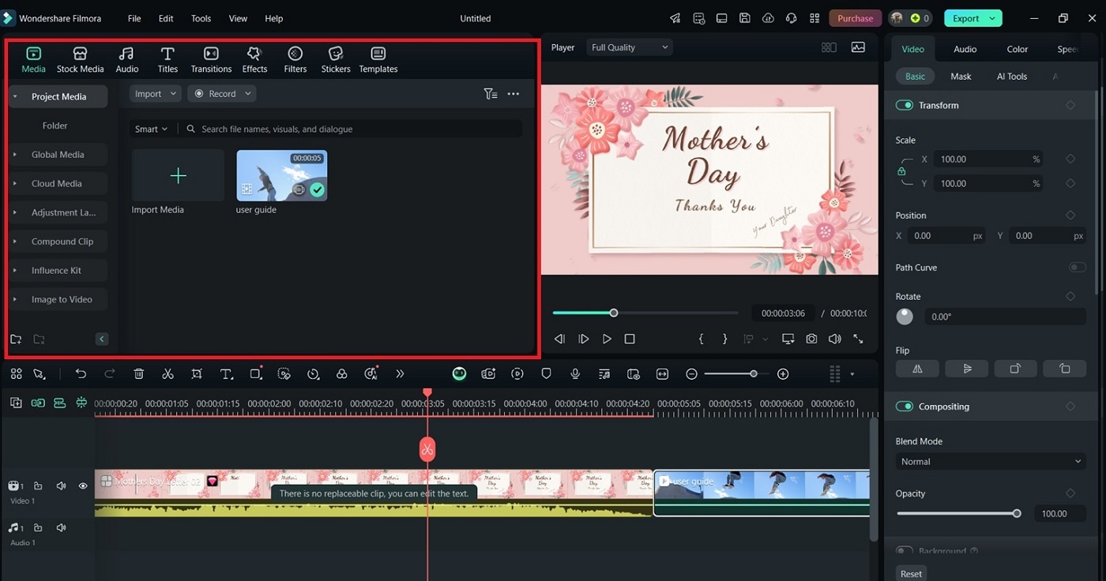Zoom in the timeline with plus icon

[x=783, y=373]
